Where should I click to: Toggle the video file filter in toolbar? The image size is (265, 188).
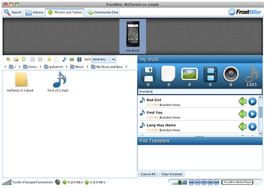(x=79, y=59)
